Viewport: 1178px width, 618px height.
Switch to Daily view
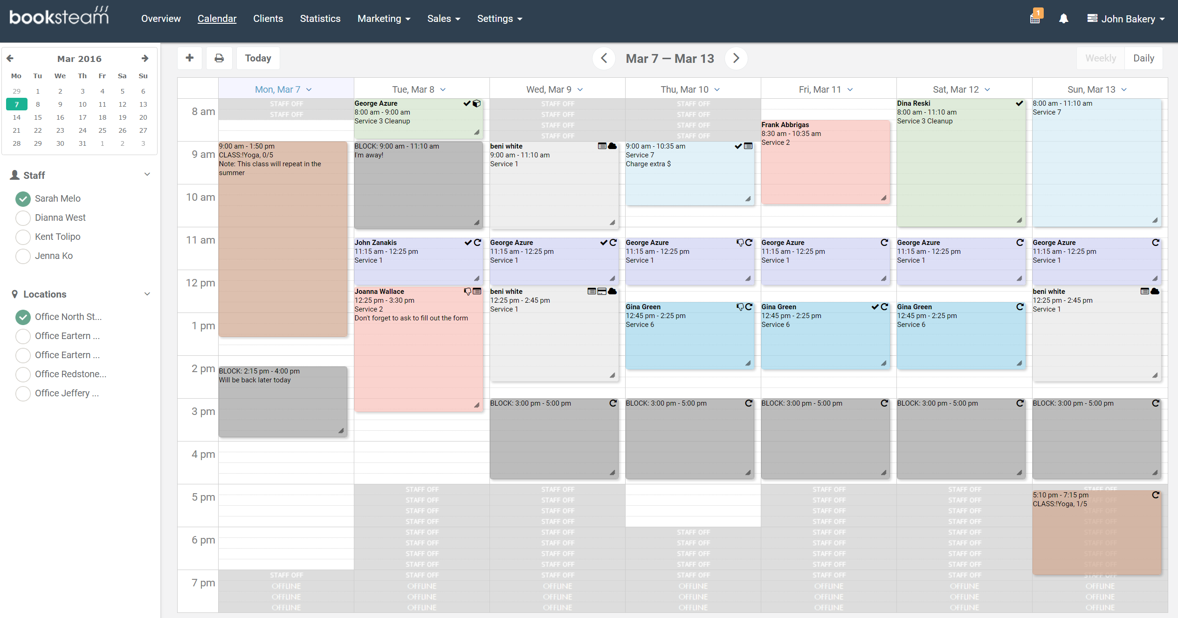click(x=1144, y=58)
